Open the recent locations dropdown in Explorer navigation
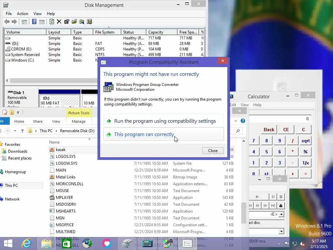This screenshot has width=333, height=250. click(15, 131)
